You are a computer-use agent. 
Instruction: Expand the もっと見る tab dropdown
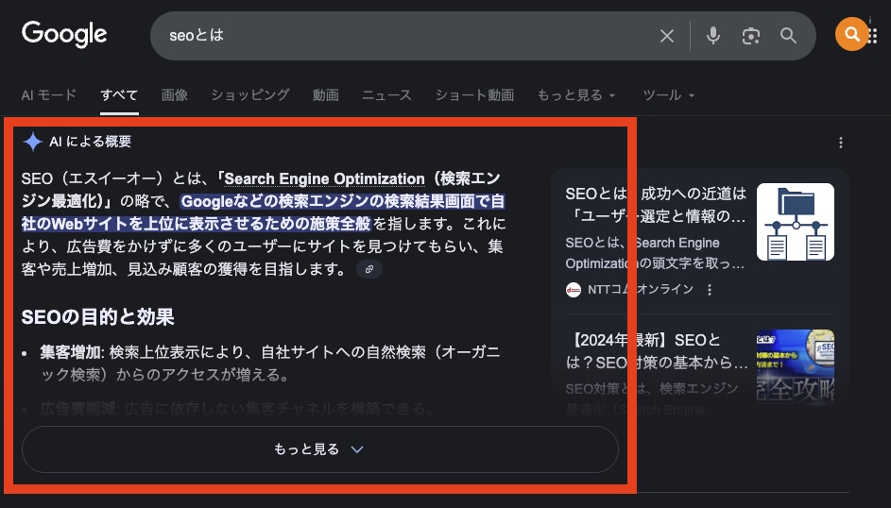[x=576, y=94]
